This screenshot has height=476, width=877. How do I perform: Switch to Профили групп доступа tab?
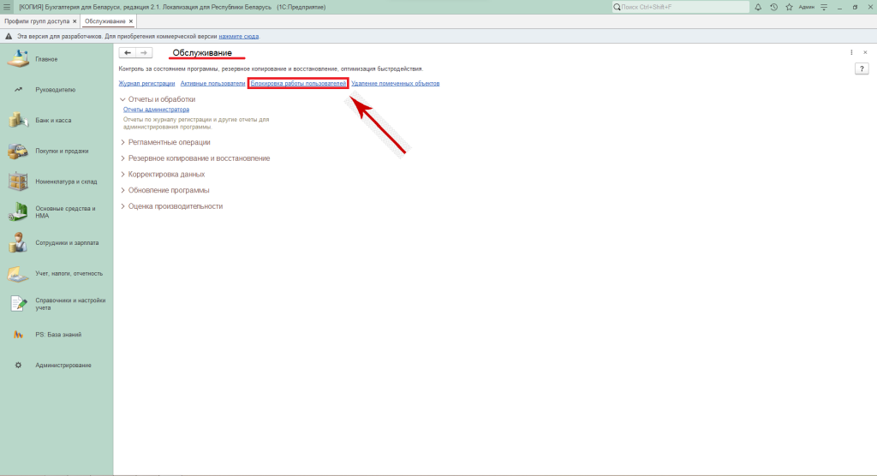(x=37, y=21)
